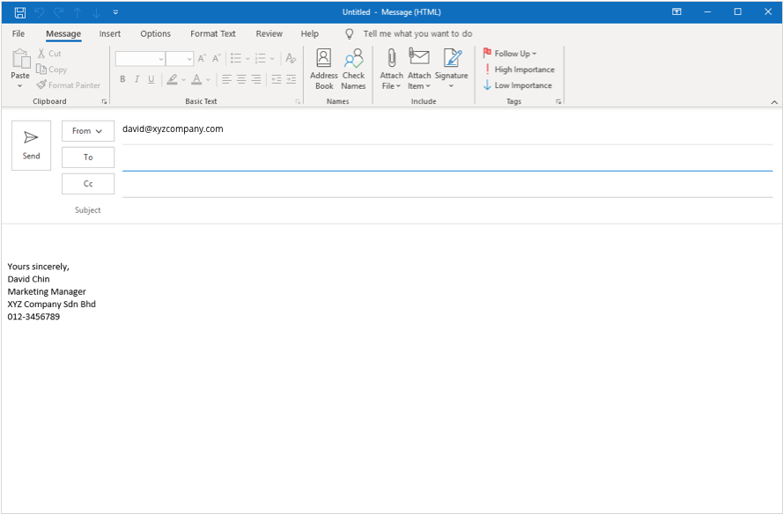Open the font color picker
783x514 pixels.
tap(196, 79)
